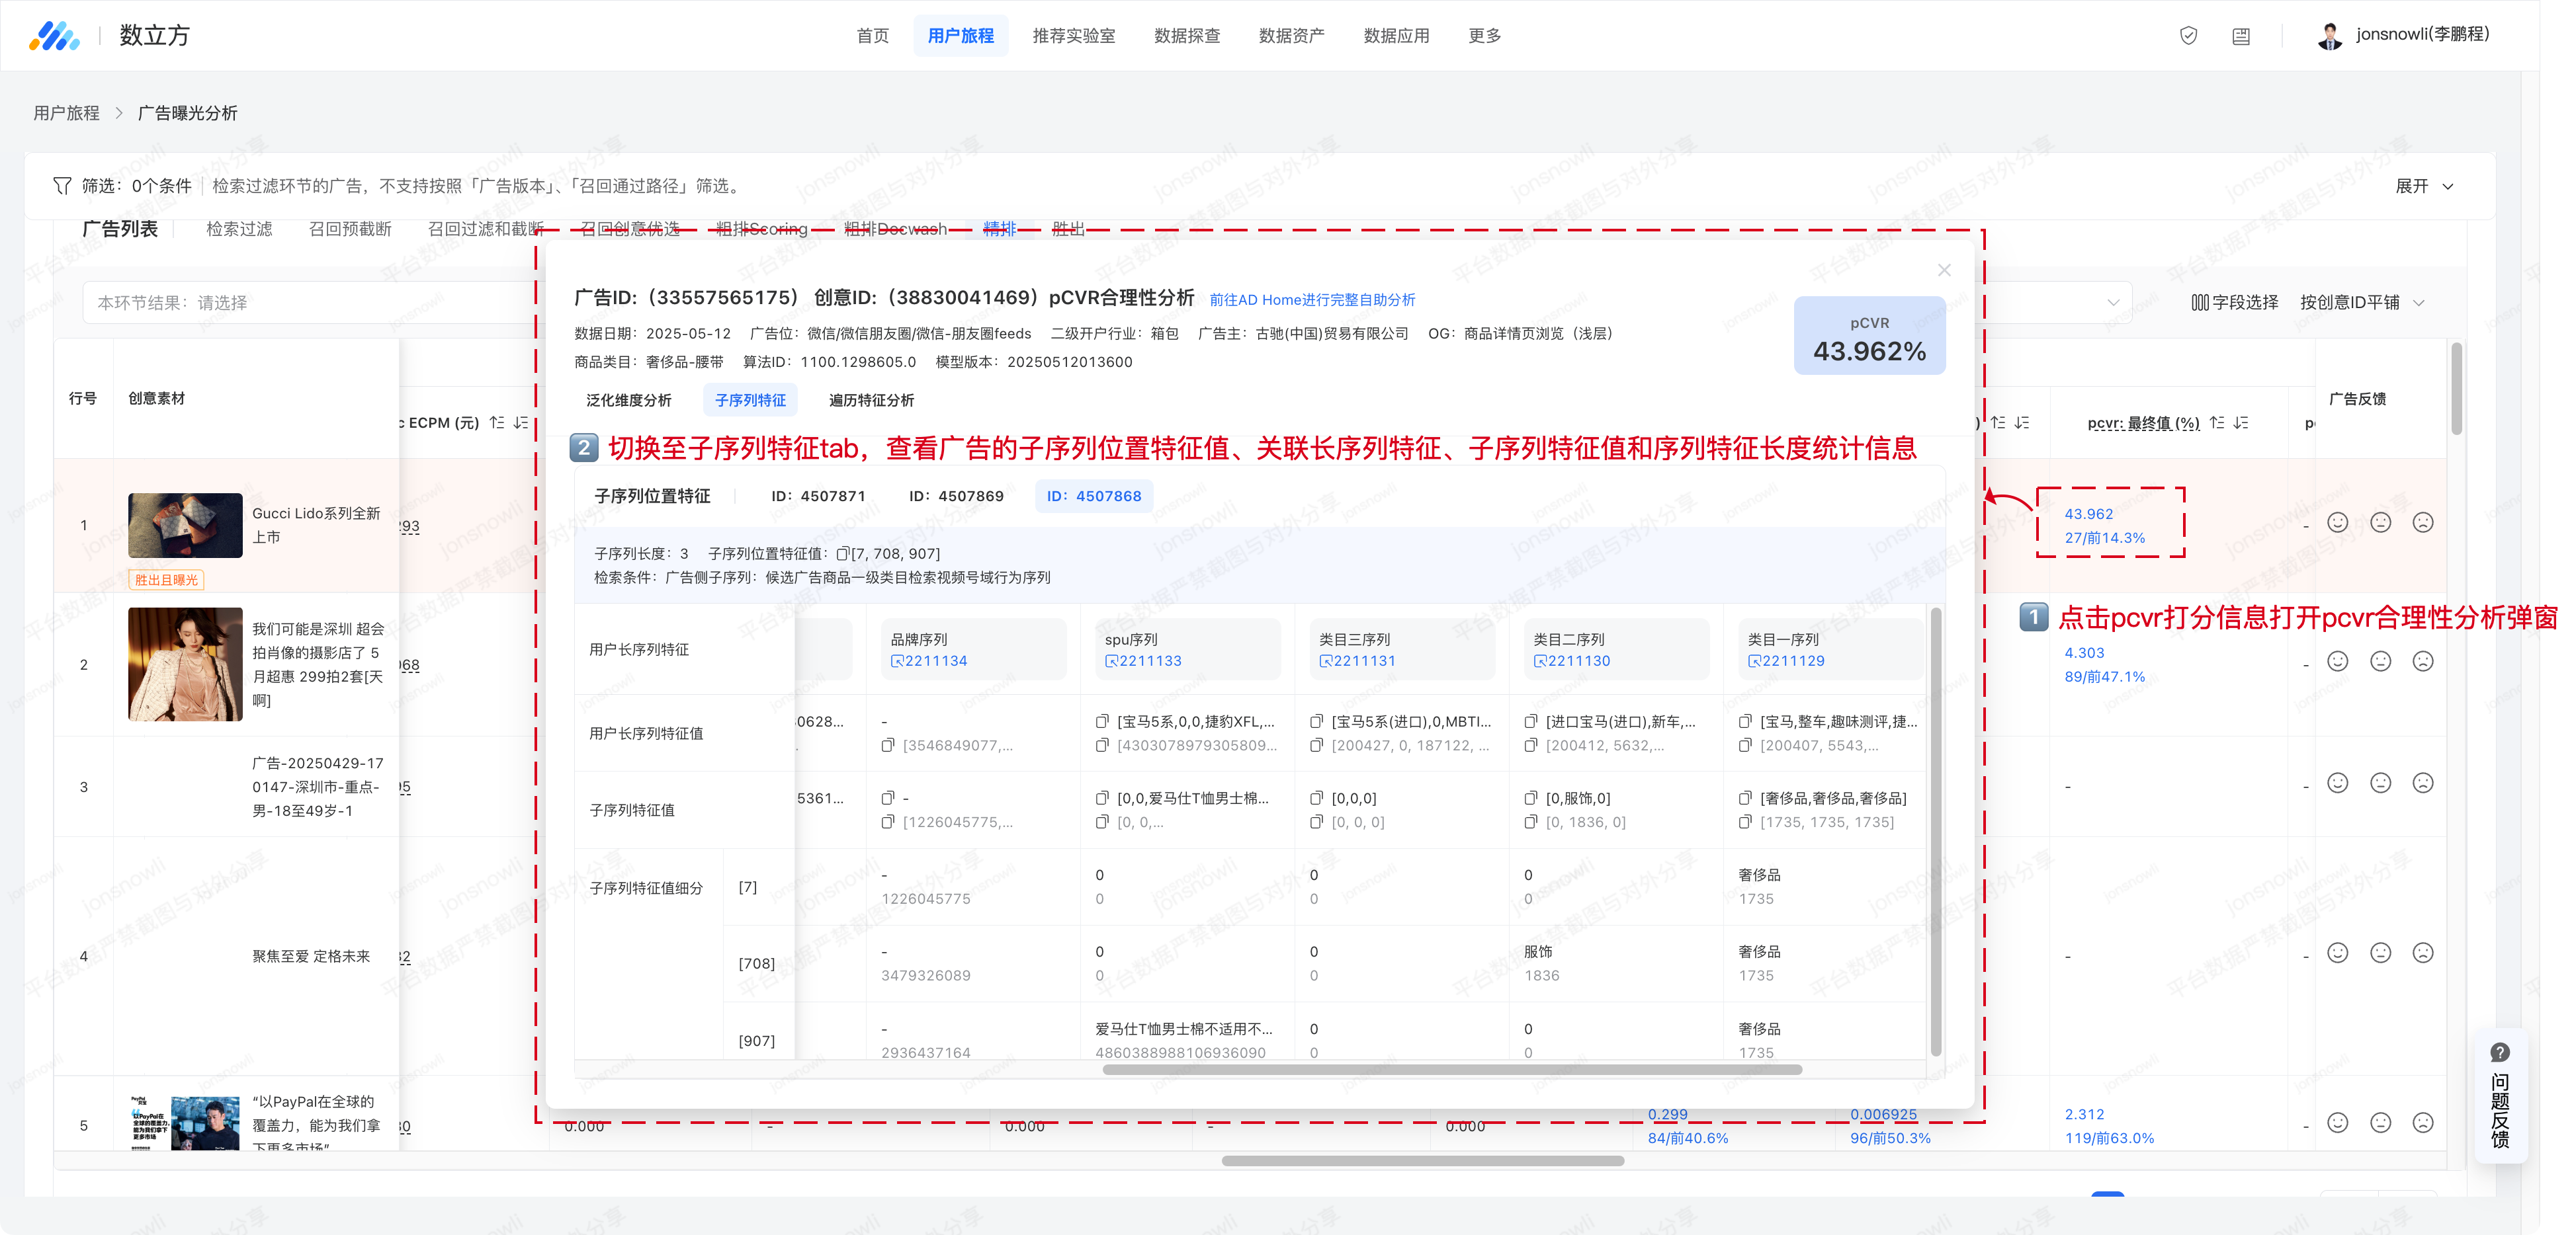
Task: Click the filter funnel icon
Action: [x=62, y=186]
